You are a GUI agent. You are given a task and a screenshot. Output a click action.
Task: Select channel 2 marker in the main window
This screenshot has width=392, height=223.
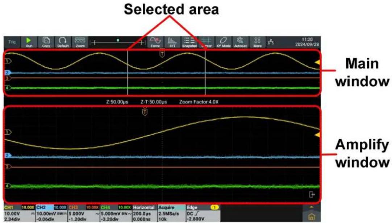[8, 73]
